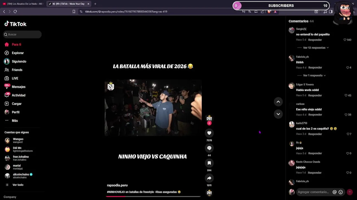357x200 pixels.
Task: Go to previous video arrow
Action: tap(278, 102)
